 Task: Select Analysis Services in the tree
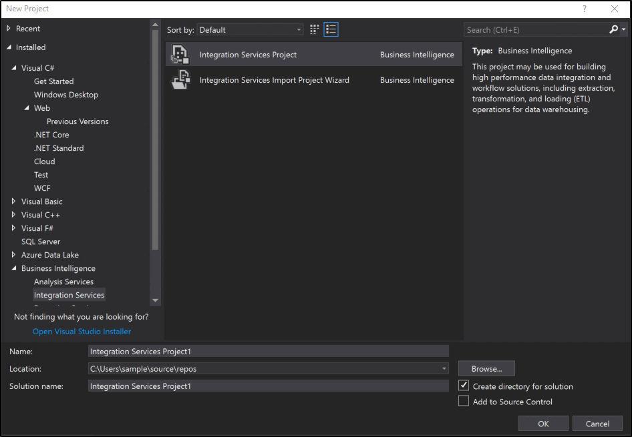63,281
